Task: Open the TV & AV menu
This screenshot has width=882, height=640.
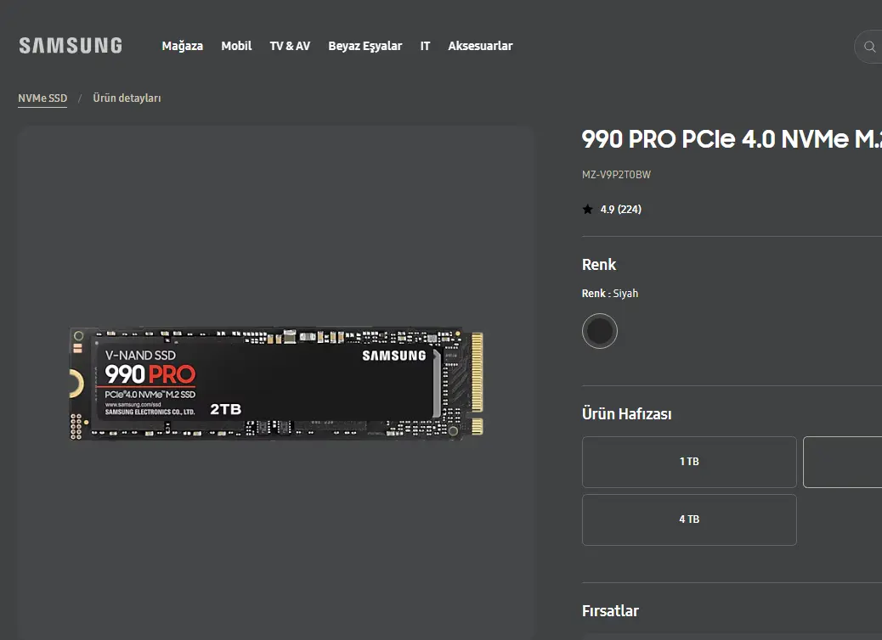Action: point(290,46)
